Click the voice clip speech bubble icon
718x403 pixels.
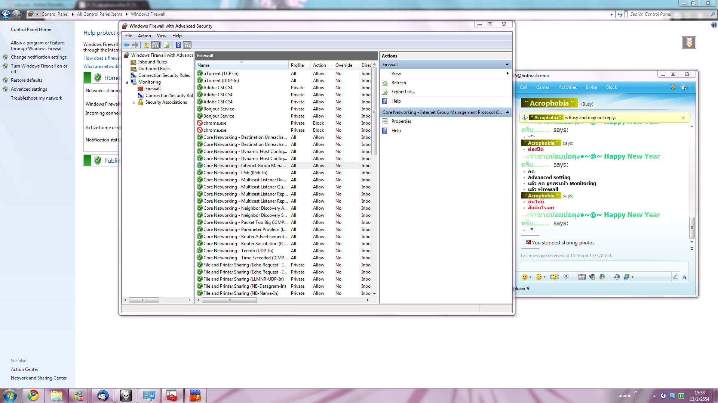[x=566, y=277]
